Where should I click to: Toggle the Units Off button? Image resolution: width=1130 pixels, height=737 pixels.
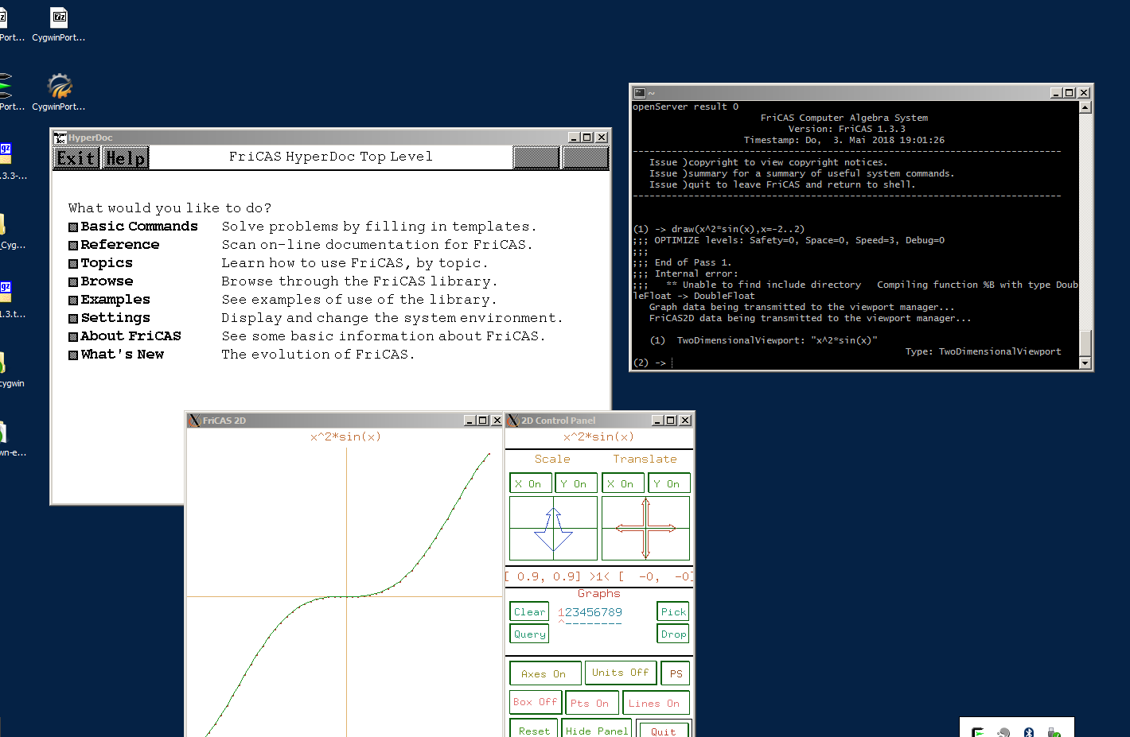621,673
